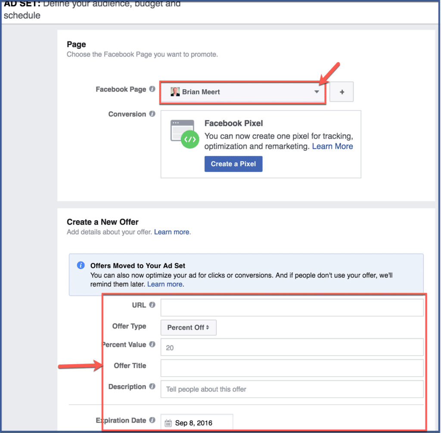The height and width of the screenshot is (433, 441).
Task: Open the Learn More link in Facebook Pixel box
Action: pyautogui.click(x=332, y=146)
